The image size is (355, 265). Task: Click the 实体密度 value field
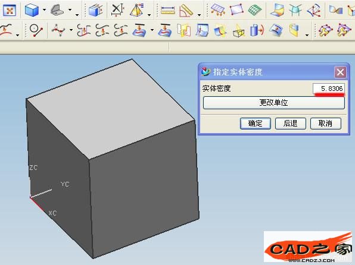pyautogui.click(x=329, y=89)
